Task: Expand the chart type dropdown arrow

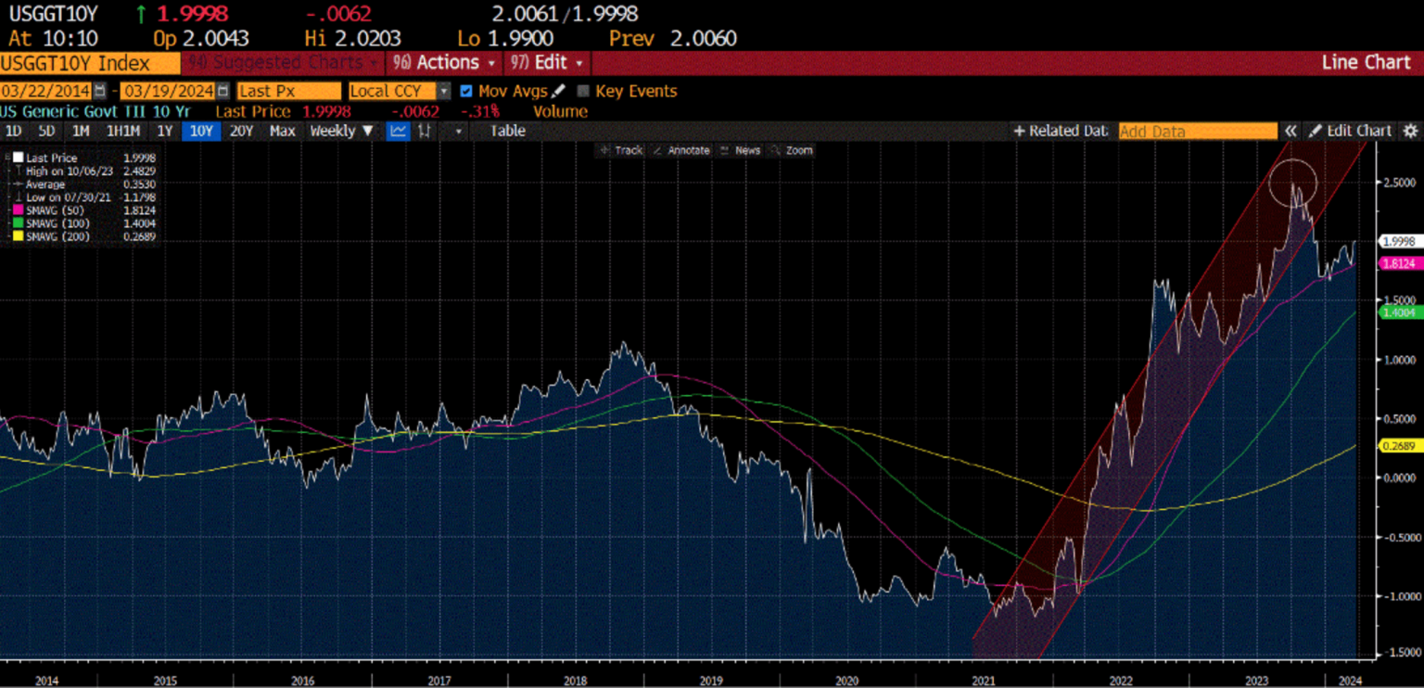Action: (x=457, y=131)
